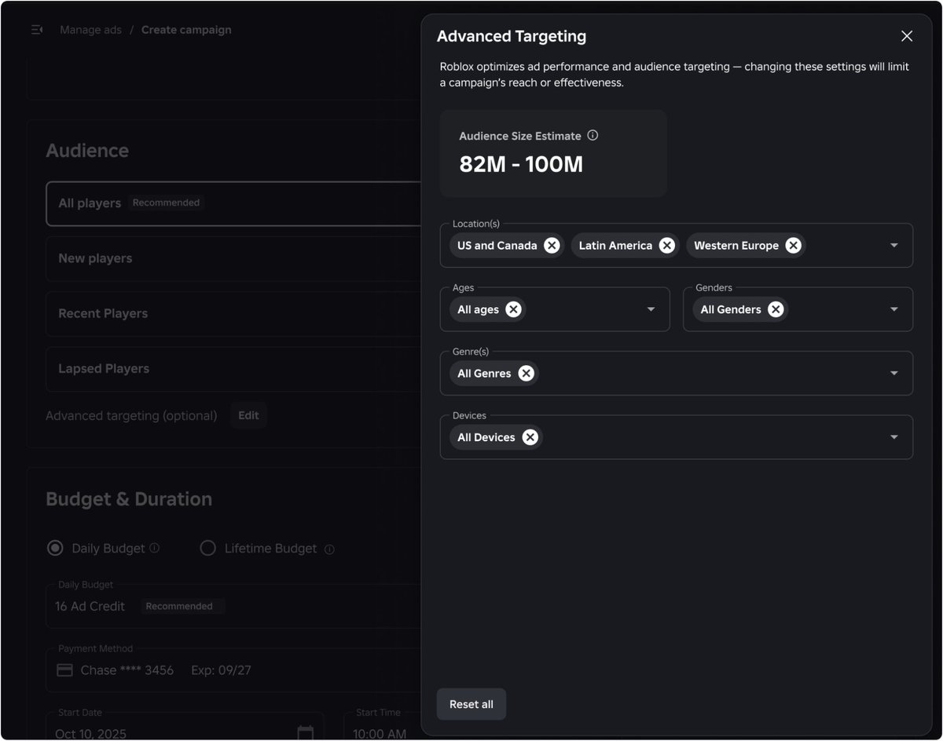943x741 pixels.
Task: Click Edit next to Advanced targeting
Action: (248, 415)
